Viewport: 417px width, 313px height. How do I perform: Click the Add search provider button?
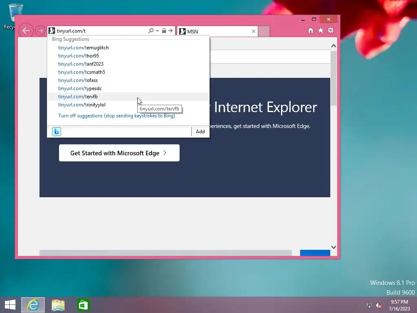pos(200,132)
